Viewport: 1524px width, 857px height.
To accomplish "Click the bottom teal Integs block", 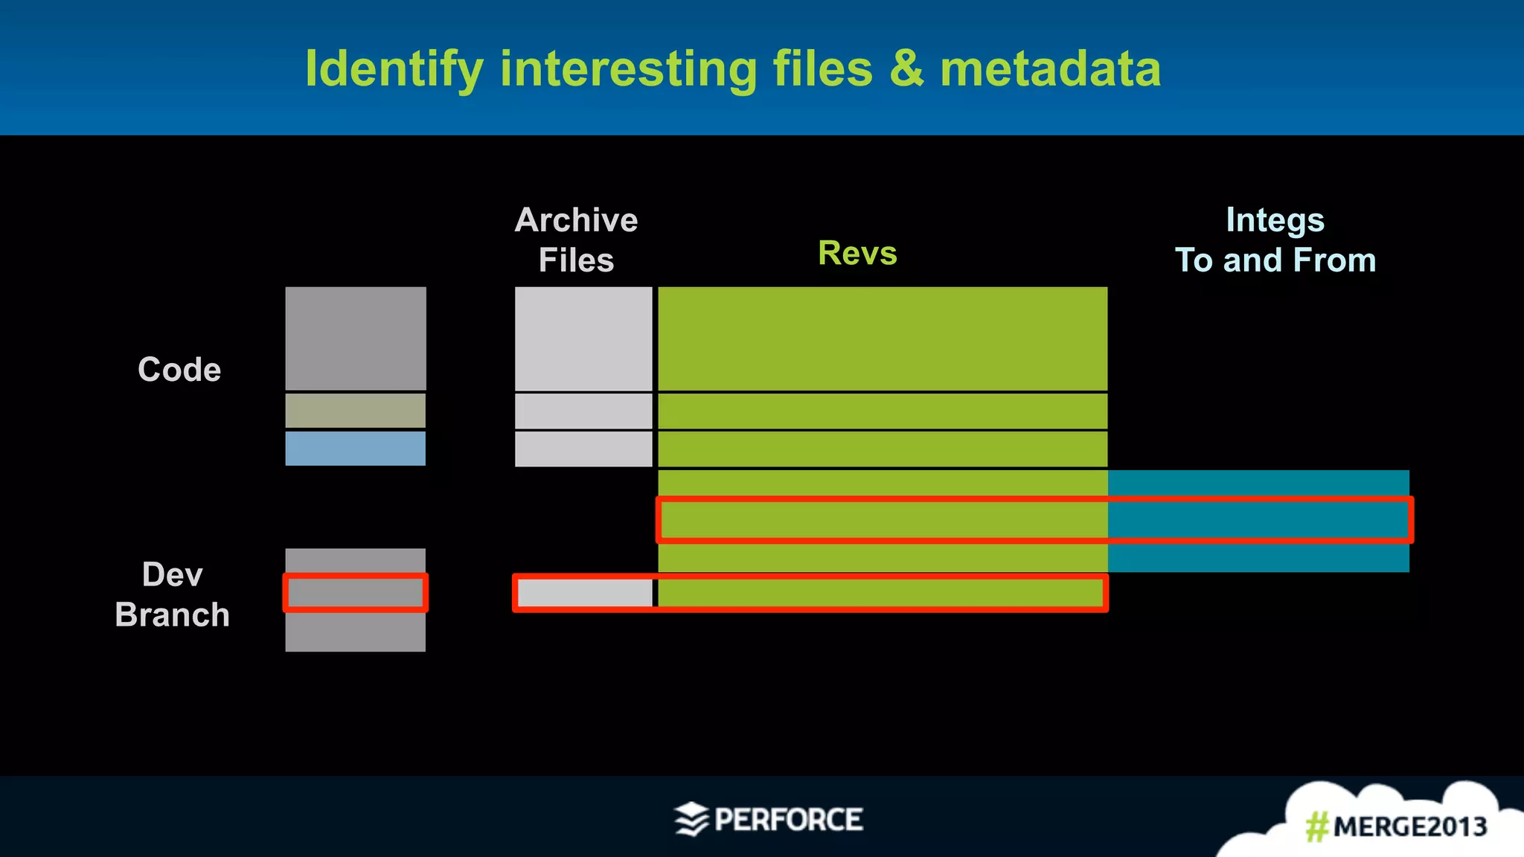I will click(x=1258, y=559).
